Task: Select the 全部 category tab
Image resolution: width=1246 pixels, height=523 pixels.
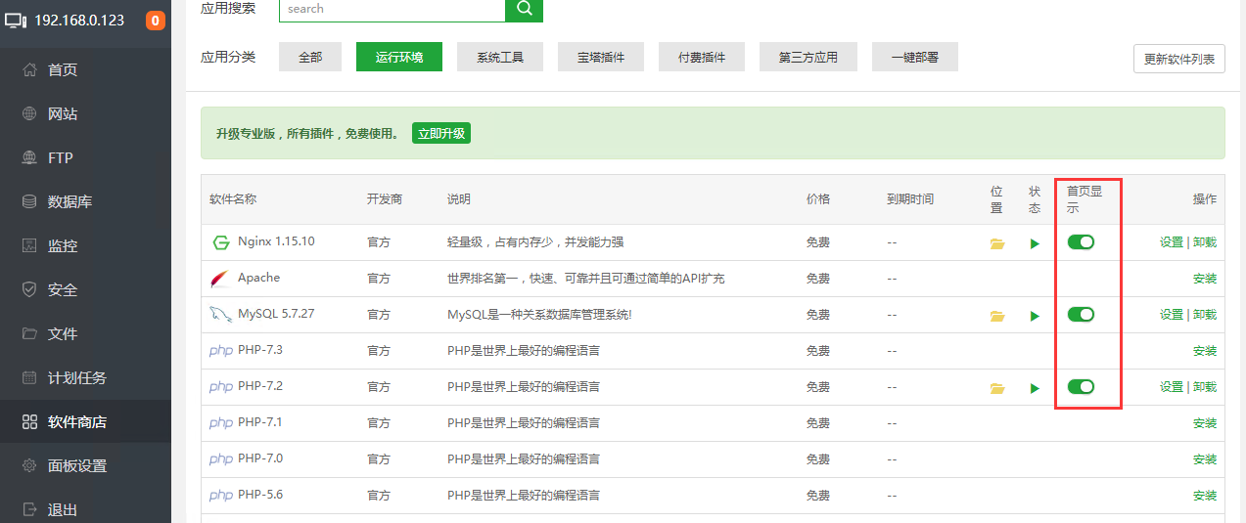Action: tap(310, 57)
